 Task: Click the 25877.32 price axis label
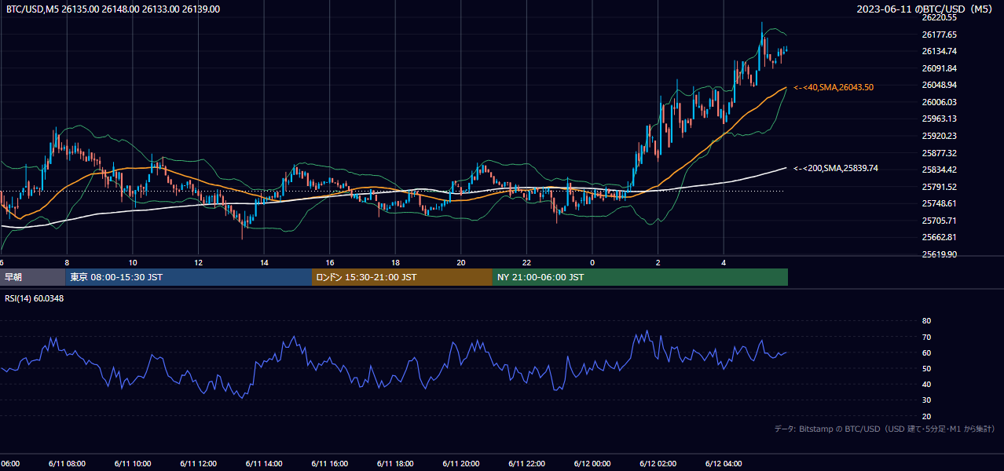click(x=939, y=153)
